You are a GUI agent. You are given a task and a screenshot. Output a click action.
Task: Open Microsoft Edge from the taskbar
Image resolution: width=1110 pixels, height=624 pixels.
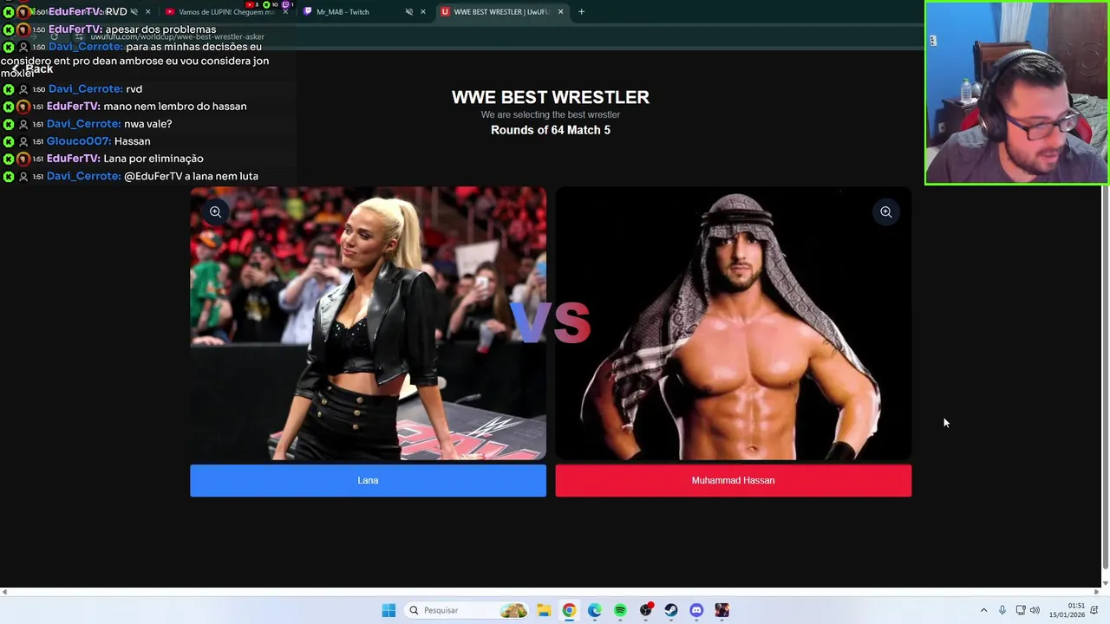point(594,610)
